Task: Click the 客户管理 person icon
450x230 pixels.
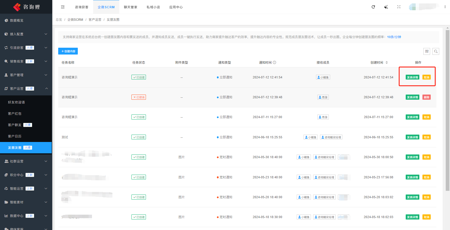Action: 6,75
